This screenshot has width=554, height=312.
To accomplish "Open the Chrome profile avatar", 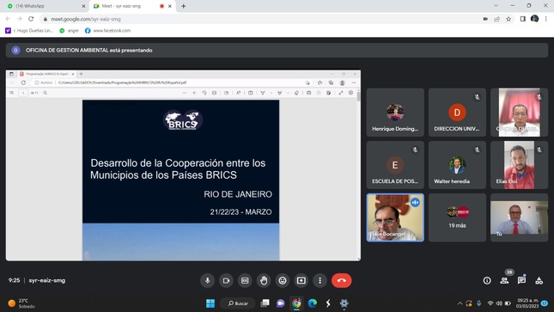I will tap(534, 19).
